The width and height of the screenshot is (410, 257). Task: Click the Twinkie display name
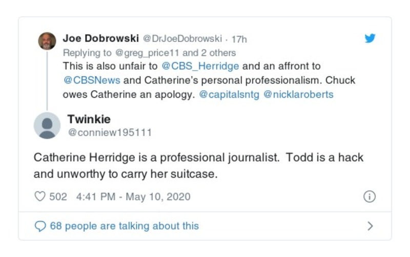click(x=89, y=119)
